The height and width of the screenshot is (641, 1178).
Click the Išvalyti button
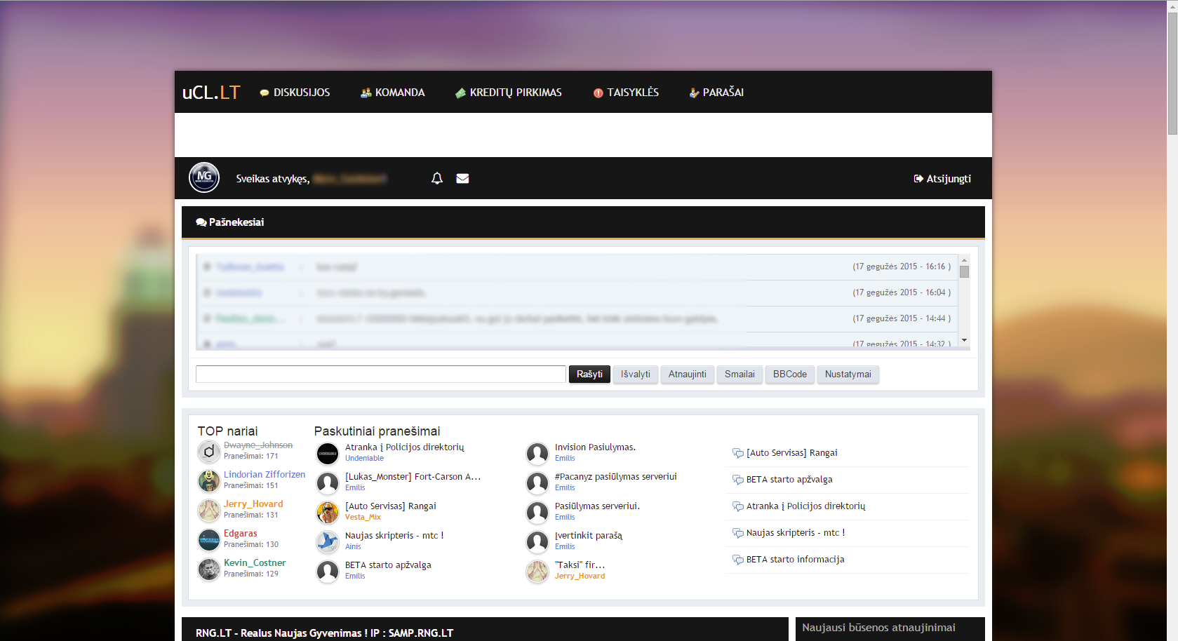coord(636,375)
